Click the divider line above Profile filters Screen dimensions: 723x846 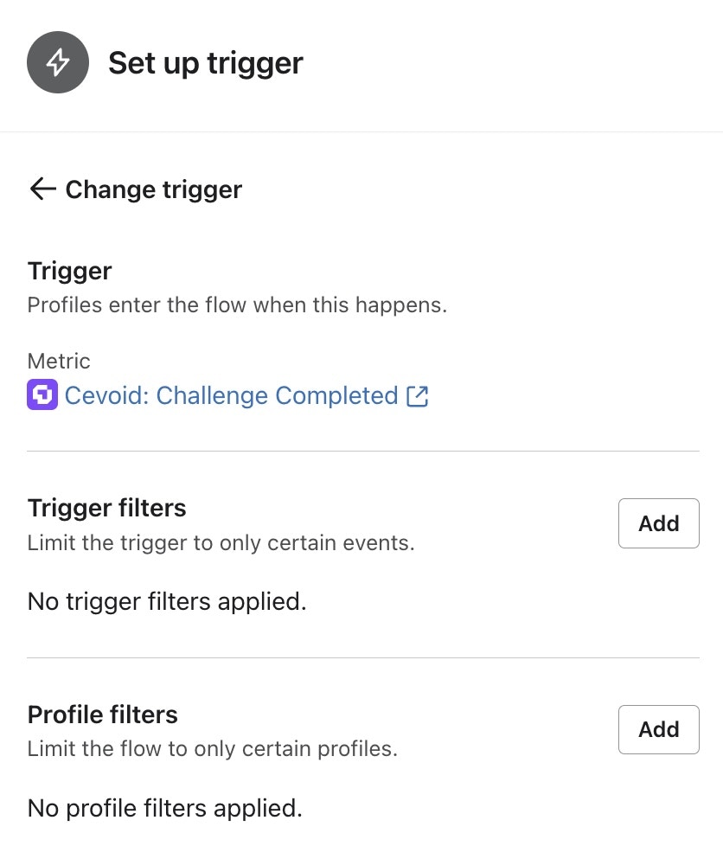363,657
